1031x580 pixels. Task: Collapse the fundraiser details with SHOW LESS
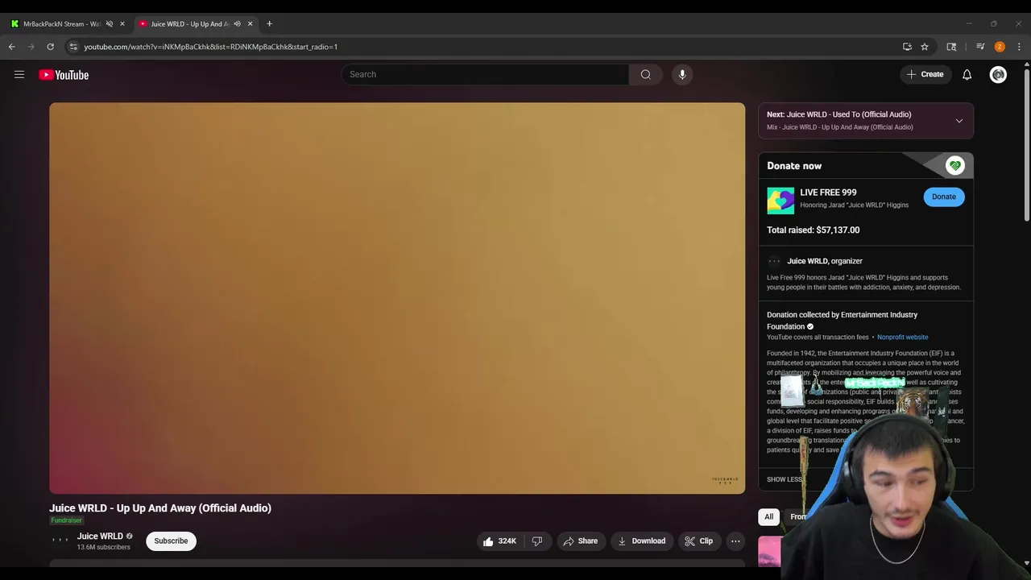(x=785, y=479)
